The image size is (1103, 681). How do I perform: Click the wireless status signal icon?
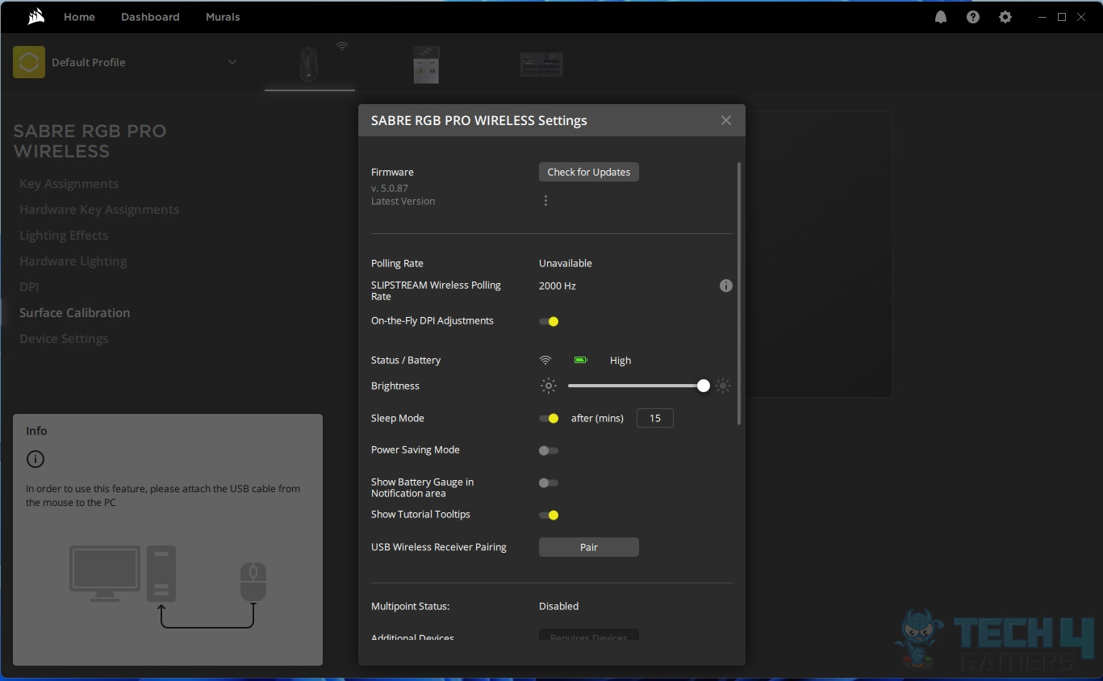point(545,361)
